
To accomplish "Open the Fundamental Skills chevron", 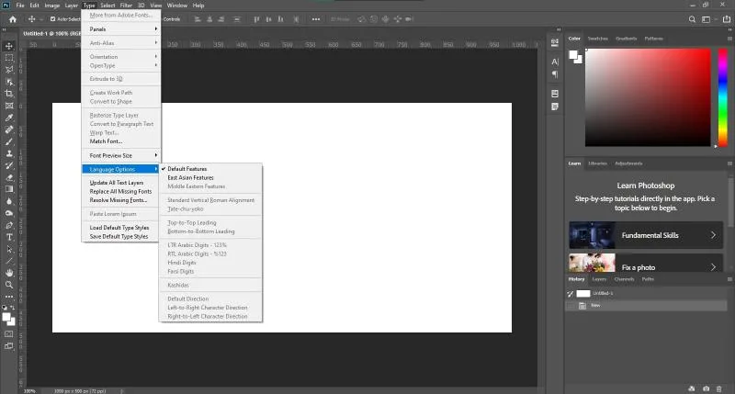I will 713,235.
